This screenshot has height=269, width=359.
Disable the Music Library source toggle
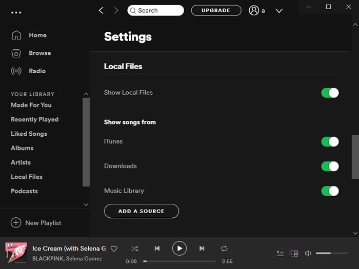point(330,191)
